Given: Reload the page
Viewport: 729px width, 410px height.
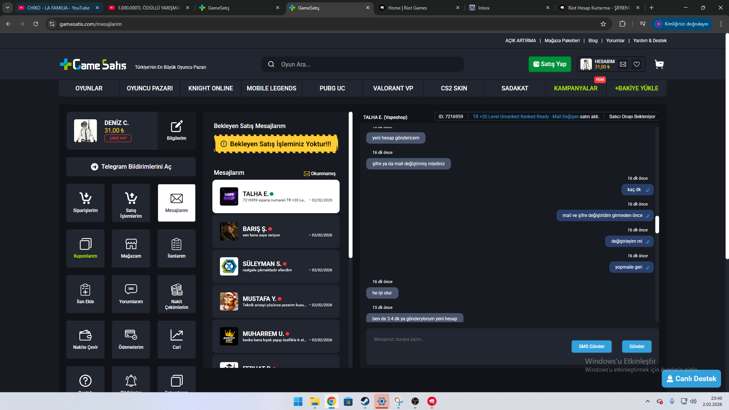Looking at the screenshot, I should click(x=36, y=24).
